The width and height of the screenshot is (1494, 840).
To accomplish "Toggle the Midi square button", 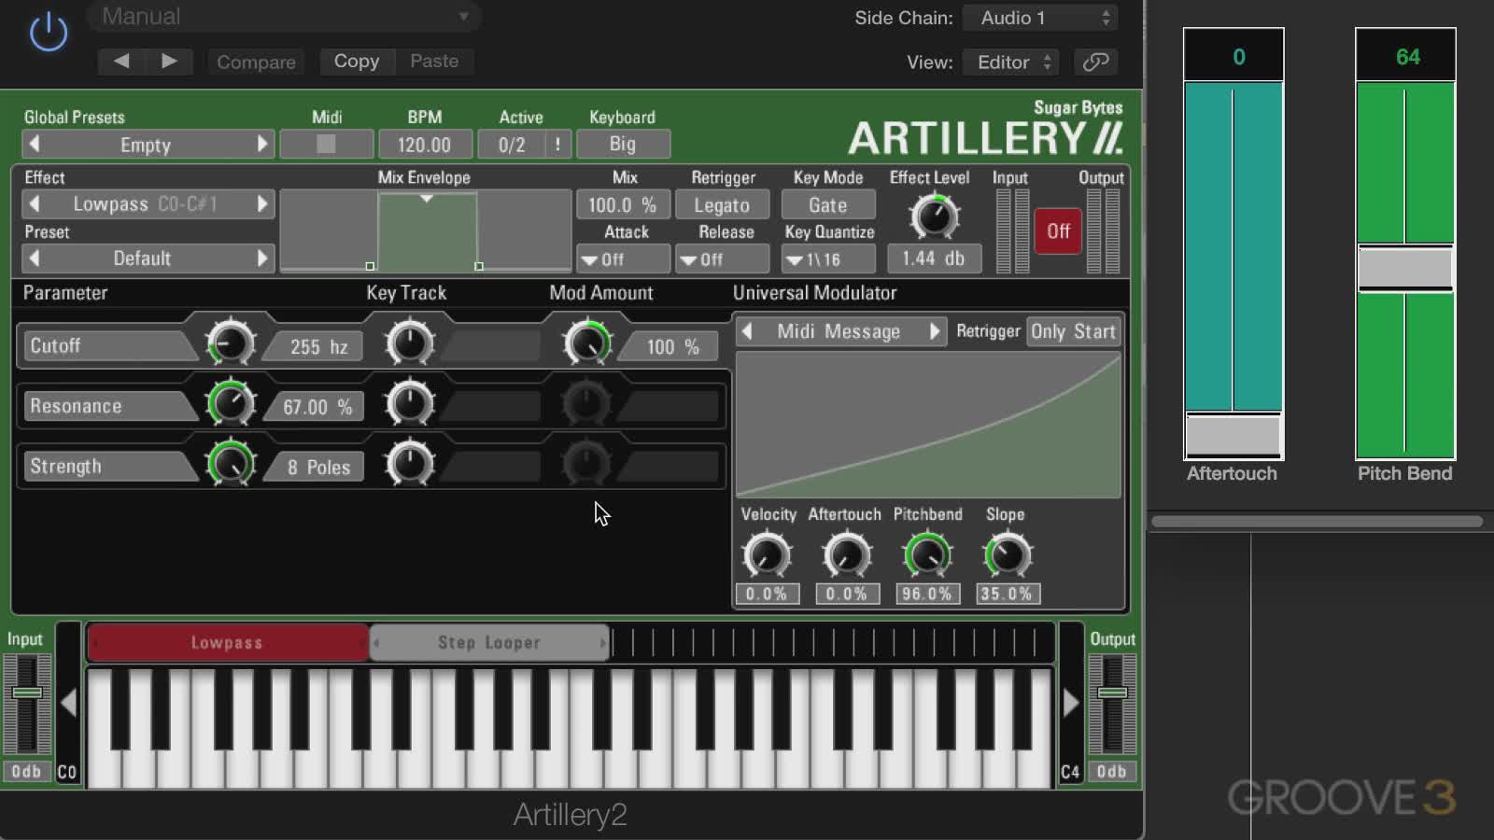I will tap(326, 144).
